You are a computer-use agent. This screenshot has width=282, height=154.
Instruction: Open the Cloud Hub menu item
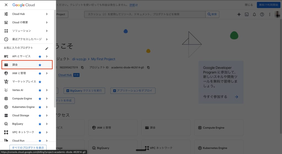click(27, 14)
